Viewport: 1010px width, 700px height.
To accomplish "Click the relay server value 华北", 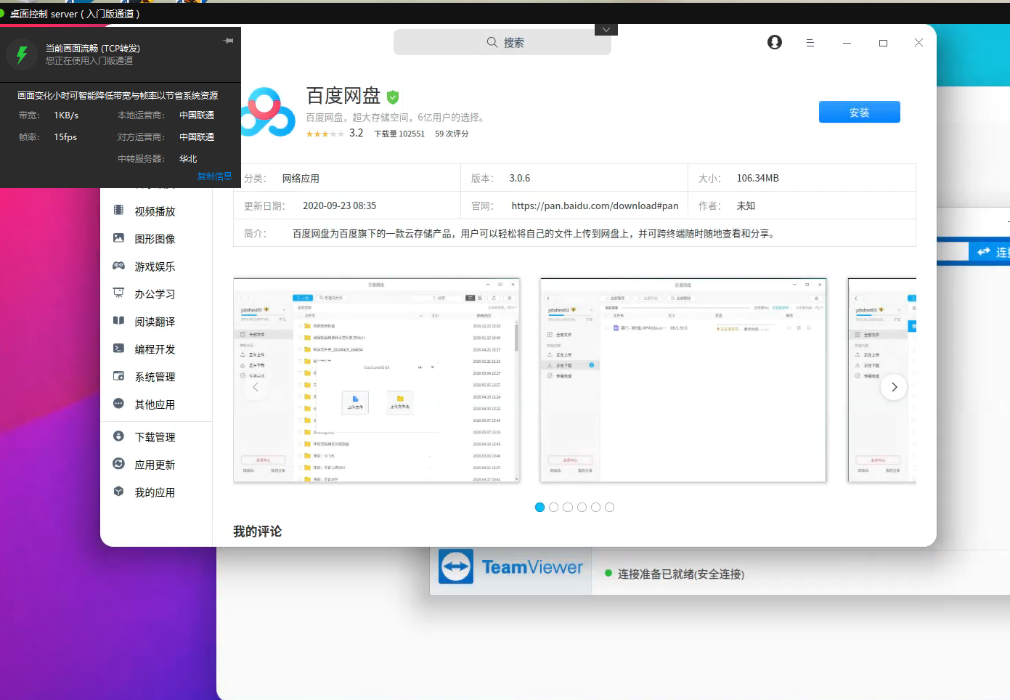I will pos(188,158).
